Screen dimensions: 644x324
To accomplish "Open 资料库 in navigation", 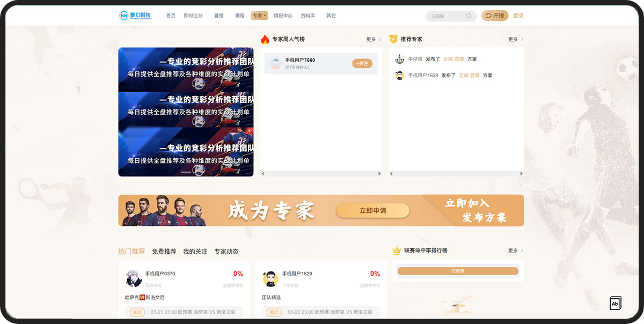I will pos(308,16).
